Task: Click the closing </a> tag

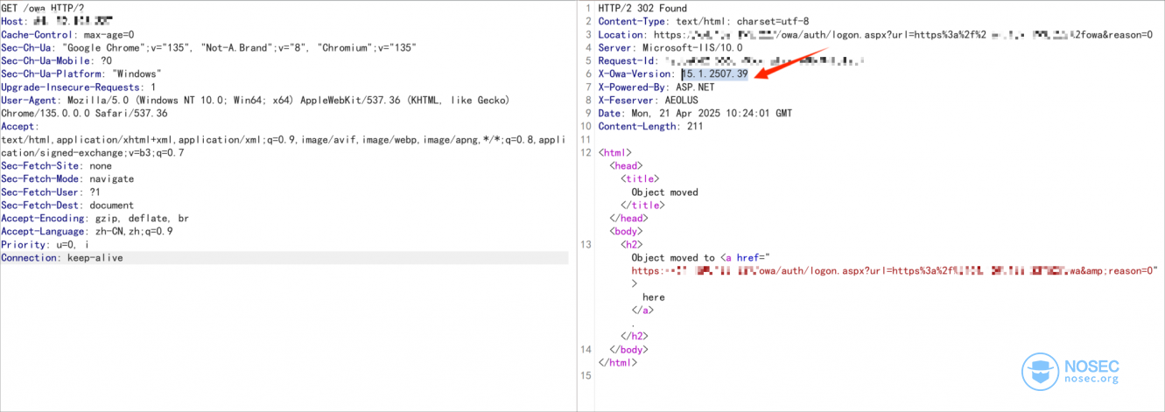Action: (x=642, y=310)
